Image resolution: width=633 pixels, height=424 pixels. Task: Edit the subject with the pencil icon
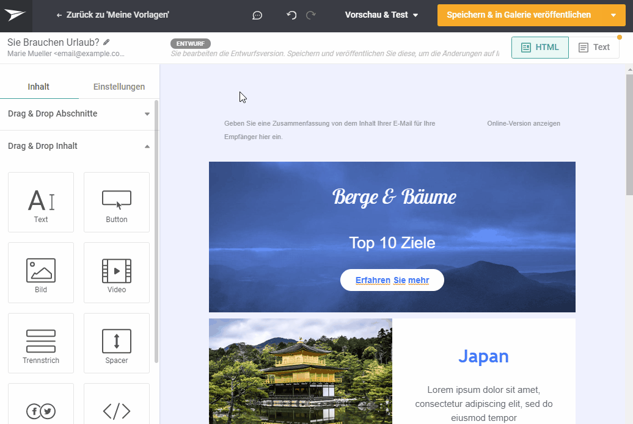point(106,42)
